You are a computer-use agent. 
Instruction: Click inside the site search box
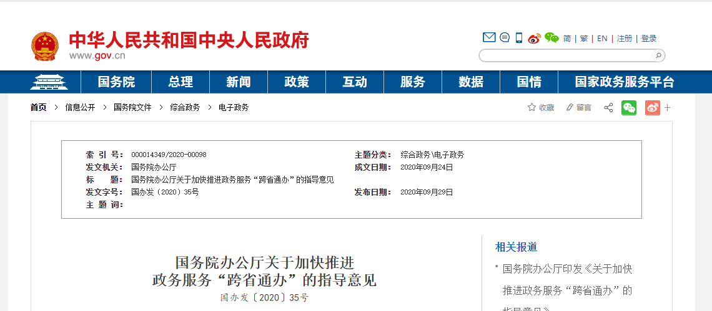[565, 55]
